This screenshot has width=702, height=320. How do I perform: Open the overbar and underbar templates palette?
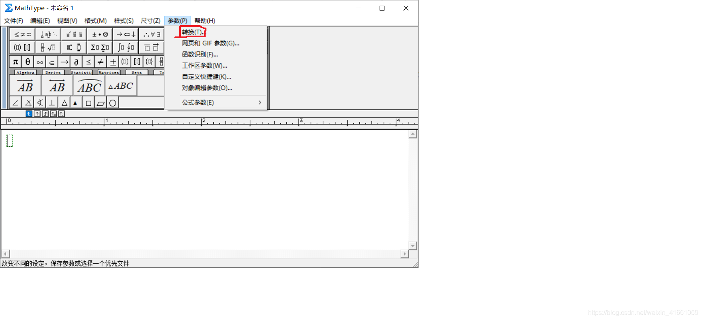click(x=152, y=47)
